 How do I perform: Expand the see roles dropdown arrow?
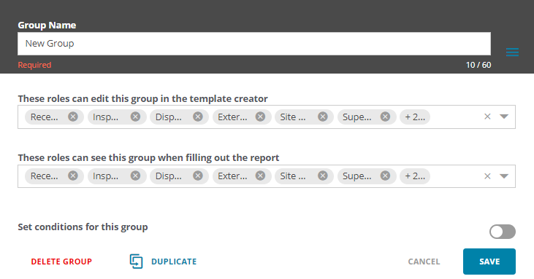tap(504, 176)
